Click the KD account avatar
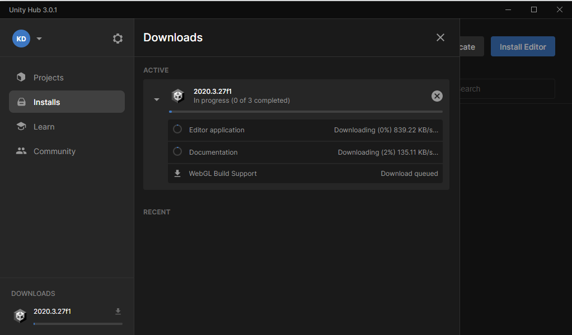This screenshot has width=572, height=335. (21, 39)
